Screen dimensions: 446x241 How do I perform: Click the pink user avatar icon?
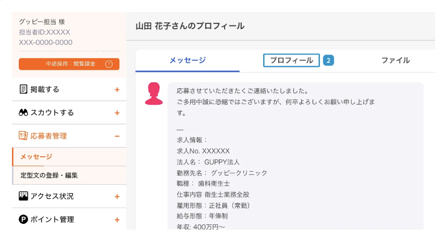point(154,94)
